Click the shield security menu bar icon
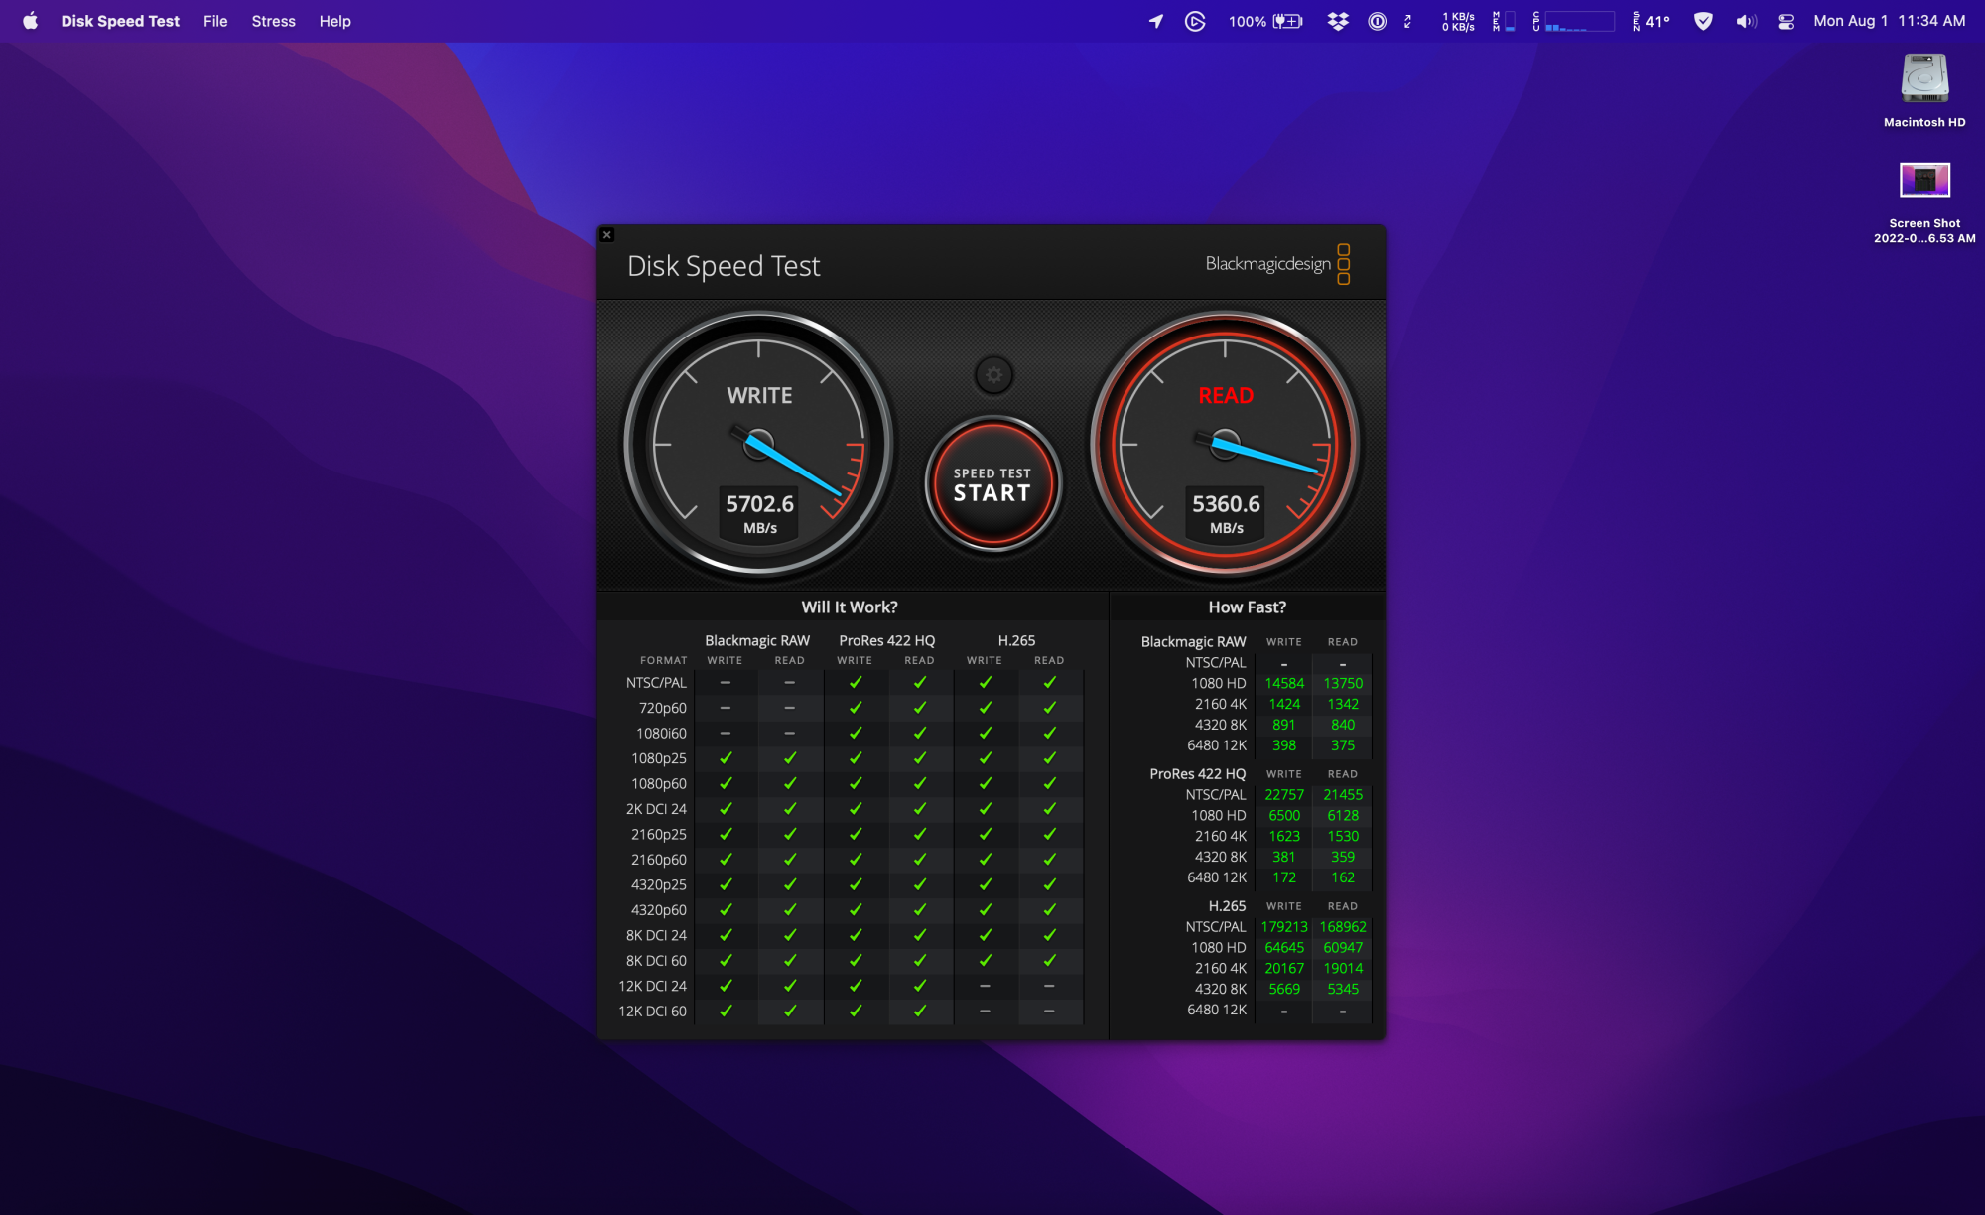Image resolution: width=1985 pixels, height=1215 pixels. pos(1703,21)
